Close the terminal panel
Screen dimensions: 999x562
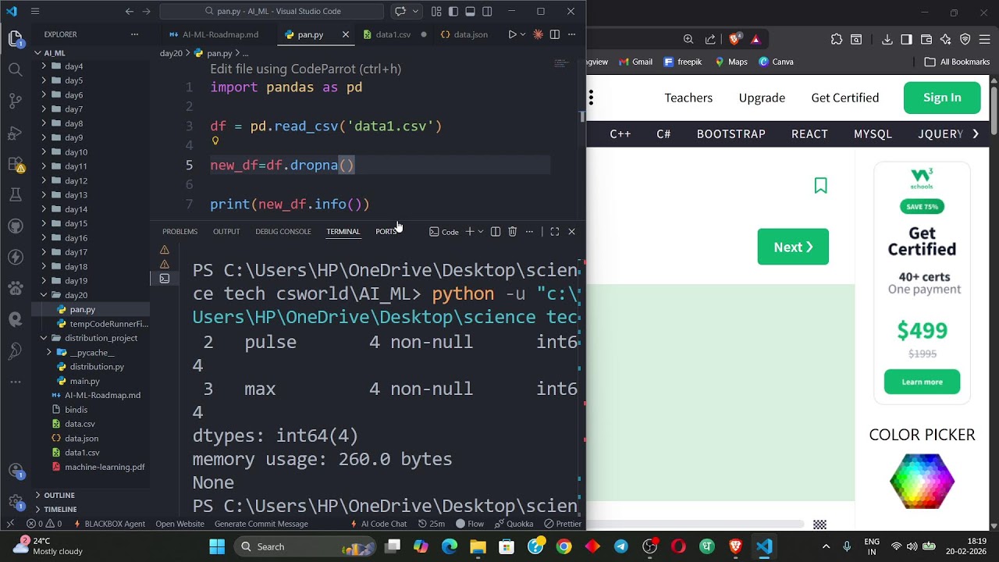[x=571, y=232]
